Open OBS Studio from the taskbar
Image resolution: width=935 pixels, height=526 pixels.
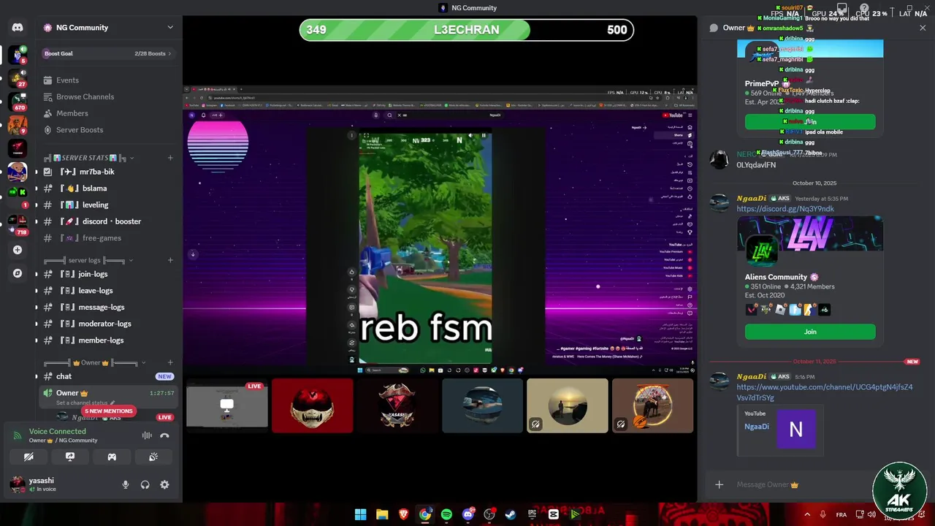point(489,514)
